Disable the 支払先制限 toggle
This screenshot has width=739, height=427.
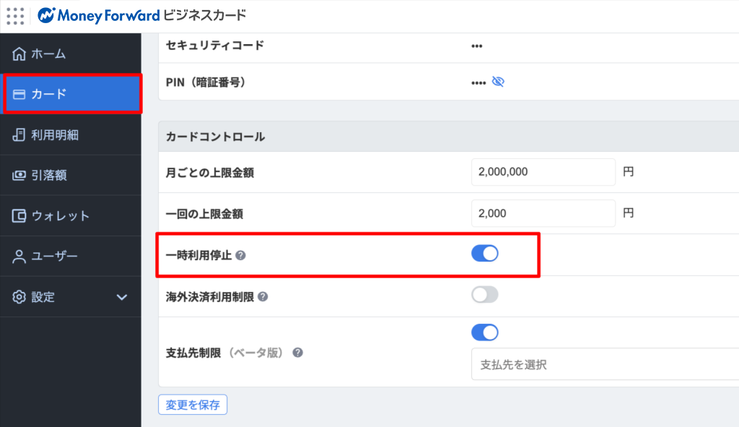[x=485, y=332]
